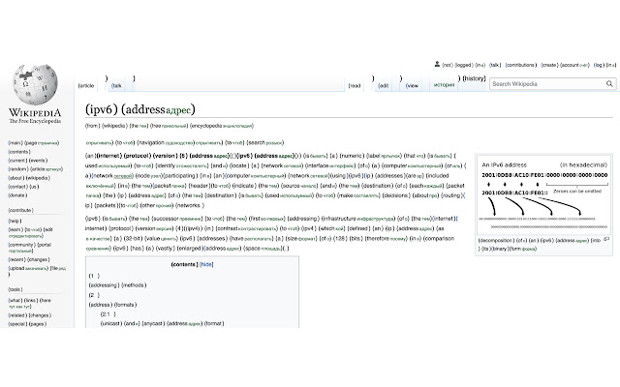Image resolution: width=620 pixels, height=387 pixels.
Task: Click the Wikipedia globe logo
Action: tap(35, 85)
